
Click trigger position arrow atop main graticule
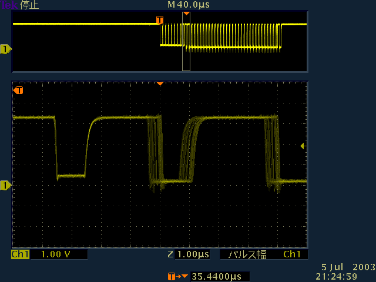coord(159,84)
